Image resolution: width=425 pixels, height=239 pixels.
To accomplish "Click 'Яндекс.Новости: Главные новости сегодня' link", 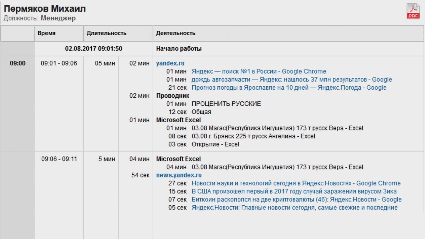I will click(294, 208).
